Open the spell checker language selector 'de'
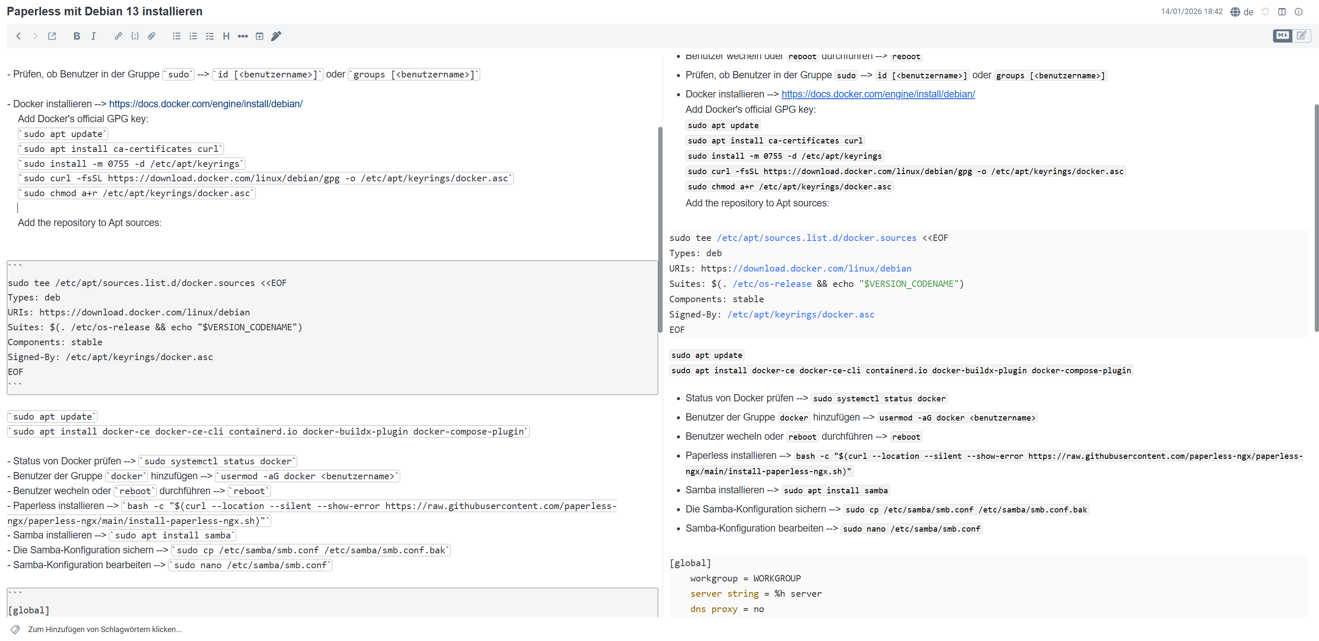This screenshot has width=1319, height=641. 1242,11
